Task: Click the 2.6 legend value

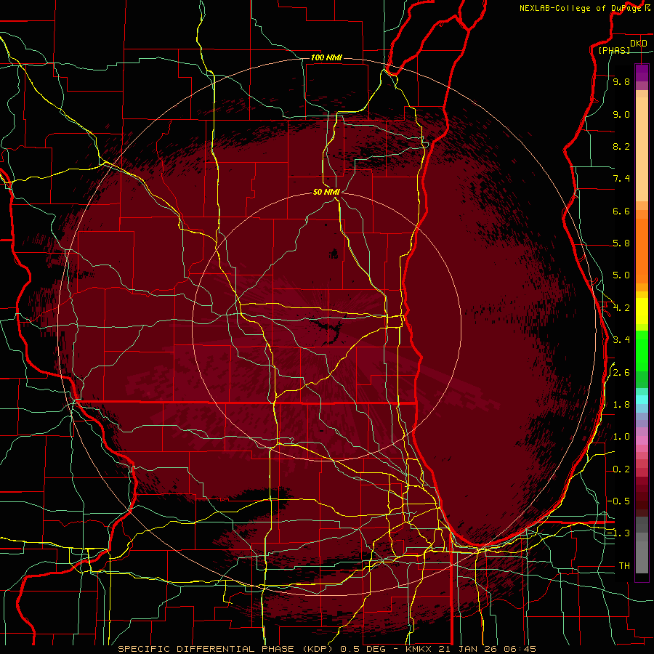Action: point(621,373)
